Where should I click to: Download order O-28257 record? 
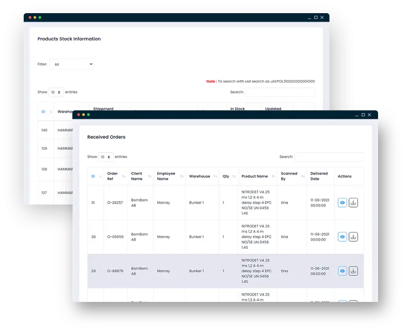click(353, 203)
